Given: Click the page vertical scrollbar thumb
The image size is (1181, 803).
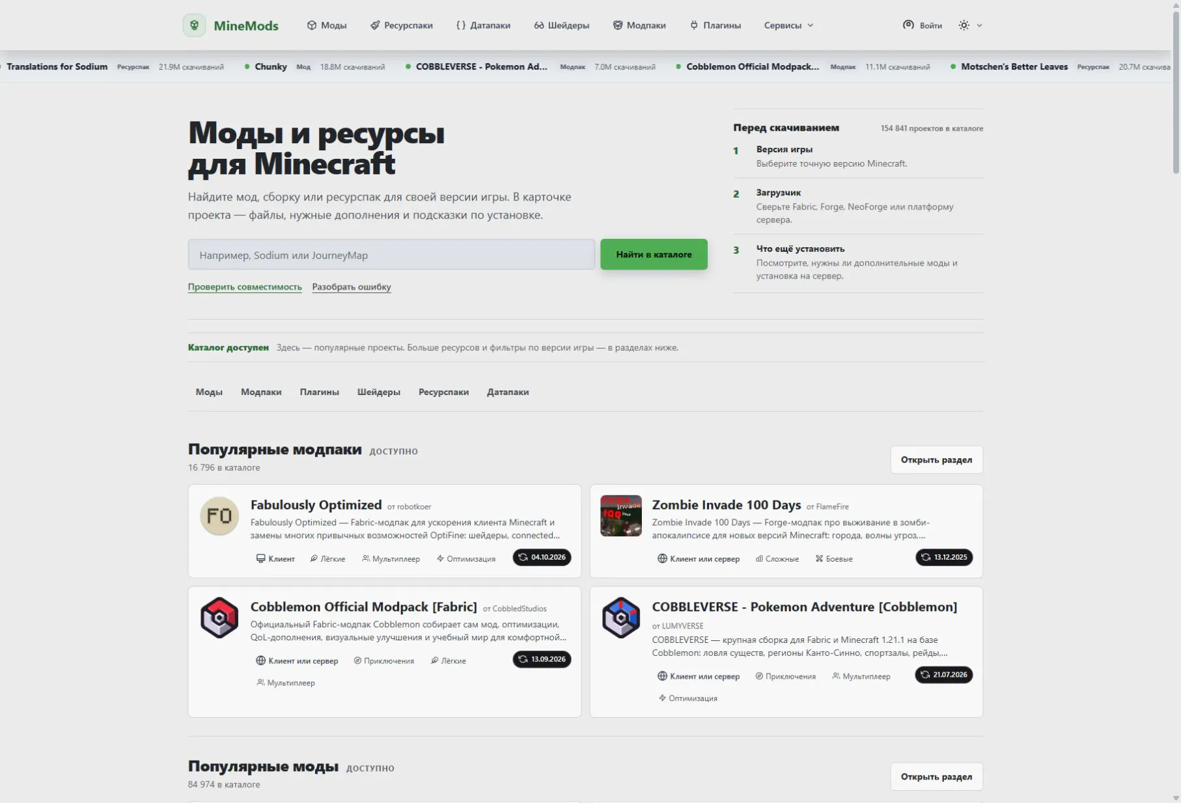Looking at the screenshot, I should 1176,93.
